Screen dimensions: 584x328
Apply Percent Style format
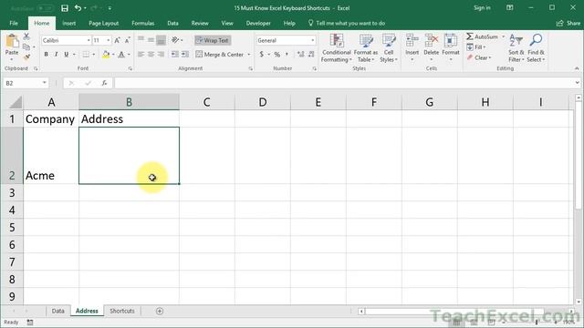coord(277,55)
